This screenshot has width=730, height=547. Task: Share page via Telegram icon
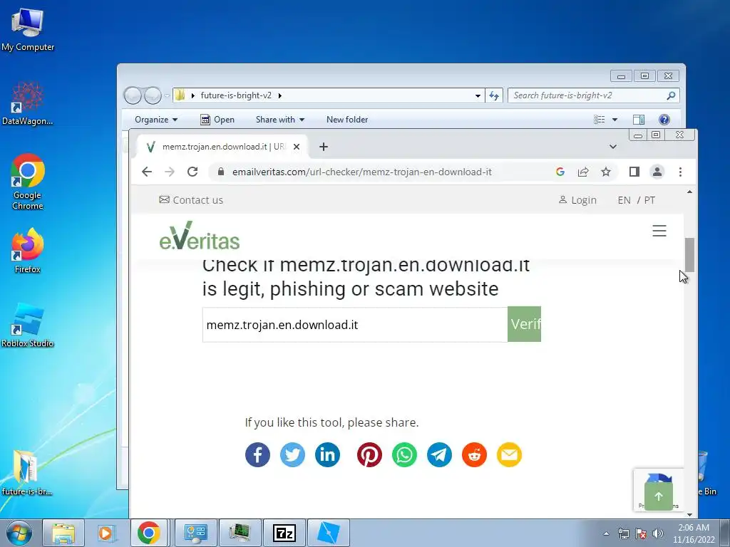click(x=439, y=455)
